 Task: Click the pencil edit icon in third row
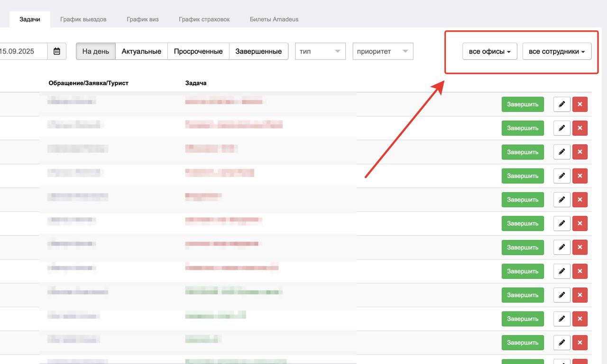[562, 152]
